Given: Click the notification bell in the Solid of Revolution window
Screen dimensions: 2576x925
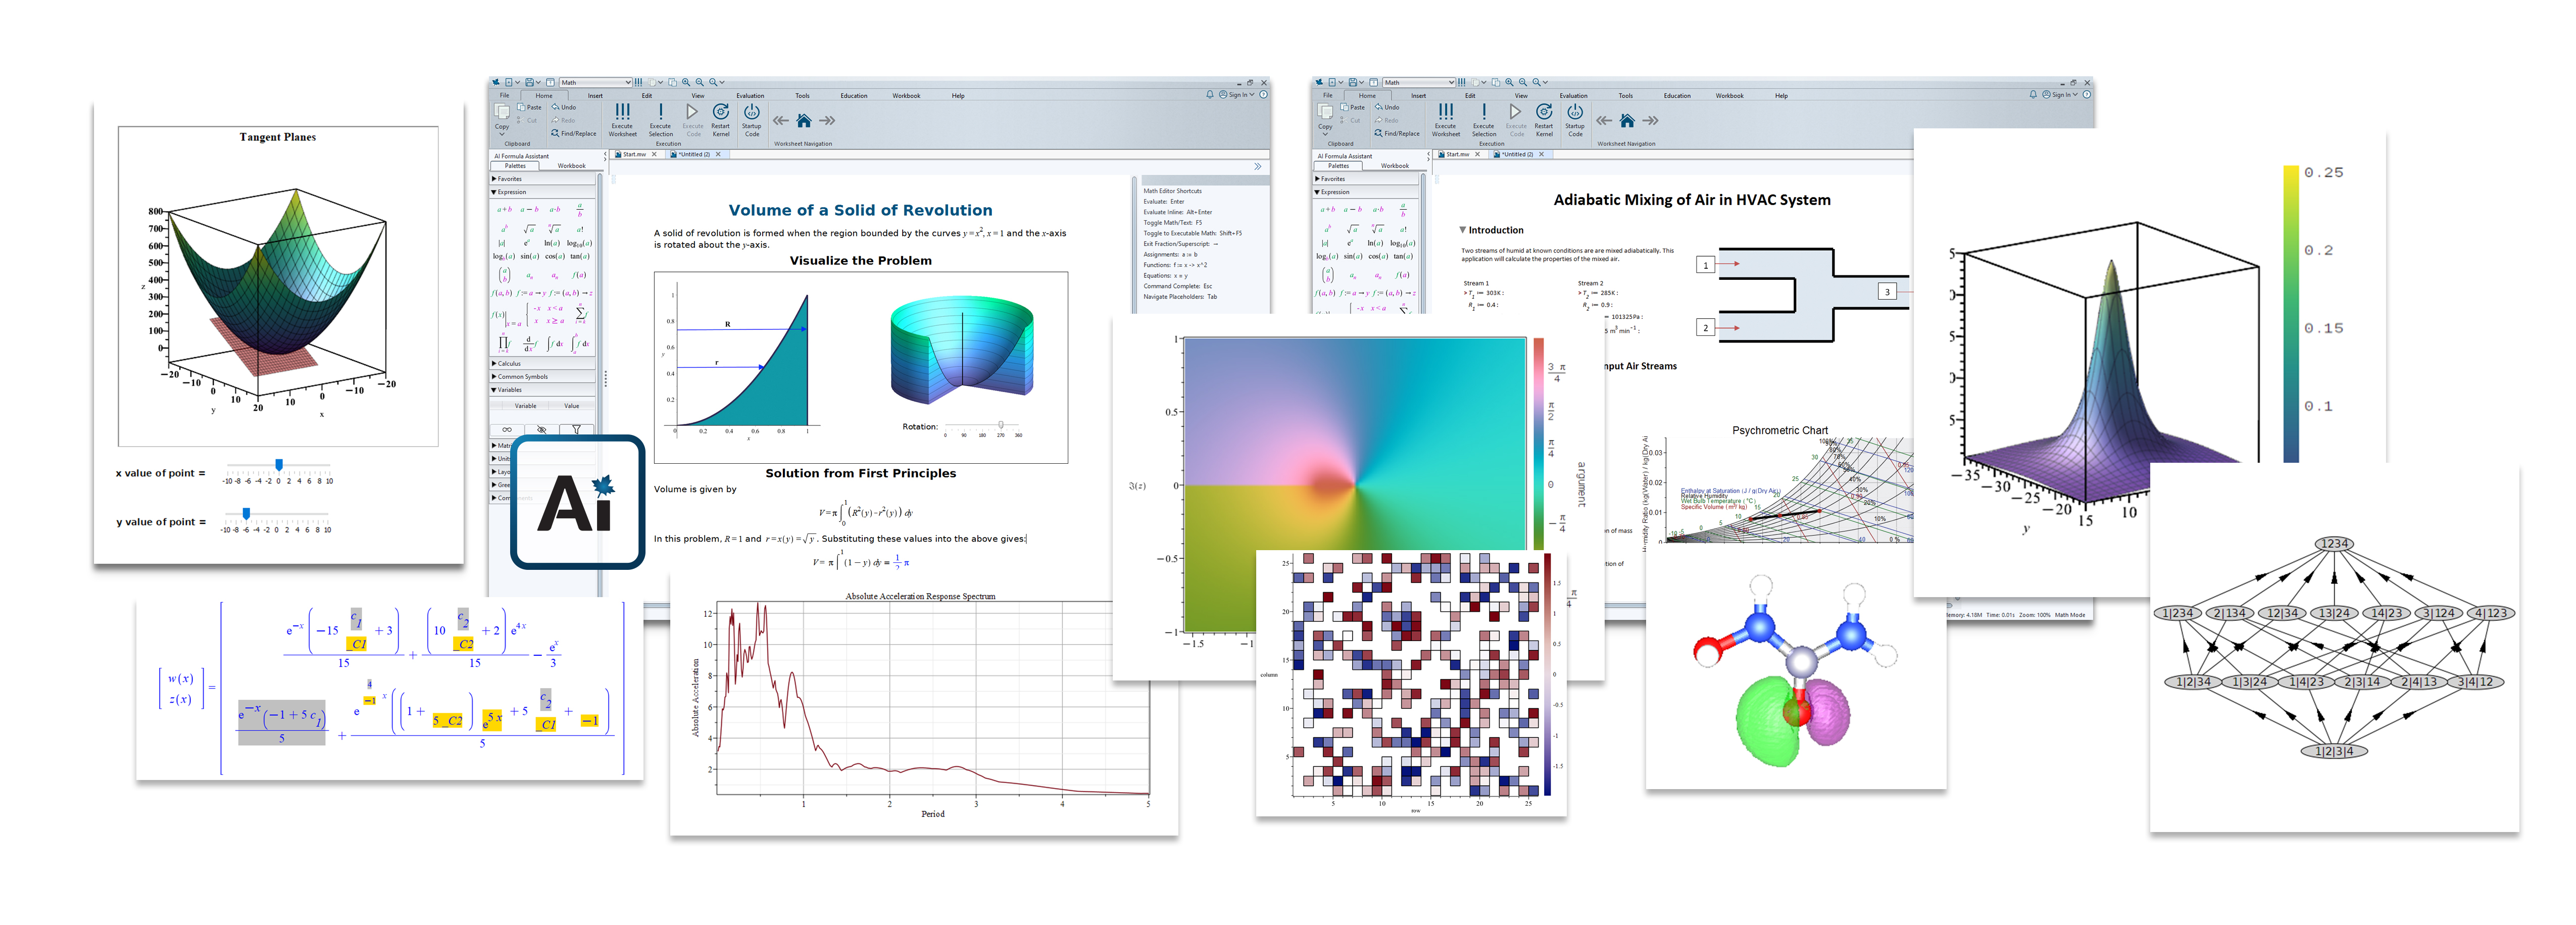Looking at the screenshot, I should click(x=1209, y=95).
